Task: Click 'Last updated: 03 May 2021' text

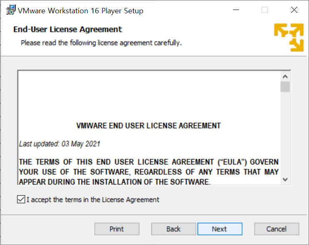Action: click(59, 144)
